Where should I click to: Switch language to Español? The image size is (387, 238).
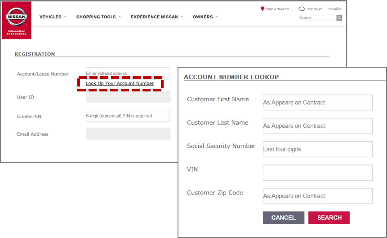335,9
